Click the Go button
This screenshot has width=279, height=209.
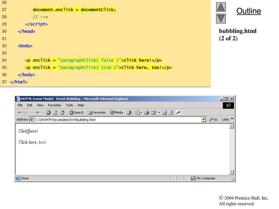(x=214, y=119)
